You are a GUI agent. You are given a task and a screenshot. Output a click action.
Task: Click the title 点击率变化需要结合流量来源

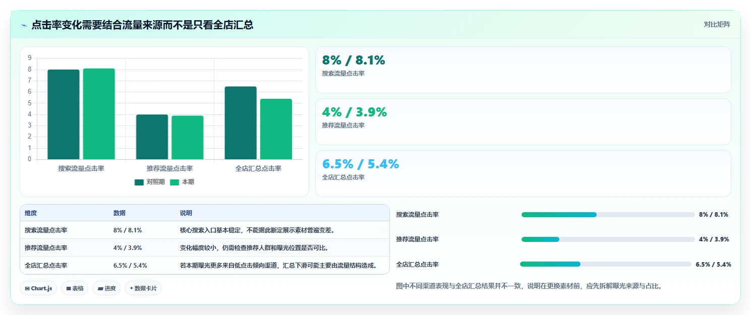(x=142, y=25)
